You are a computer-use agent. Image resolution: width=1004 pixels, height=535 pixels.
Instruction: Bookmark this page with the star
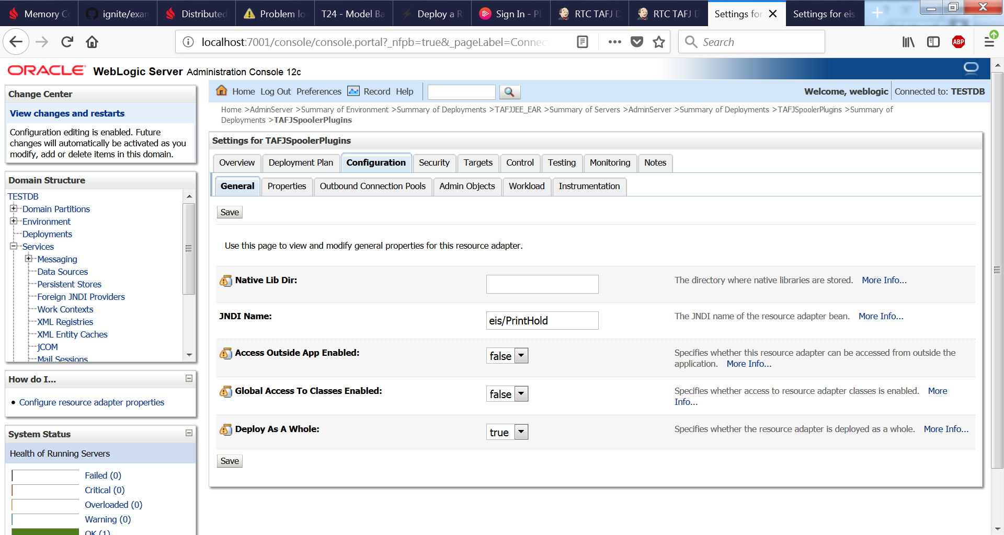pos(659,42)
